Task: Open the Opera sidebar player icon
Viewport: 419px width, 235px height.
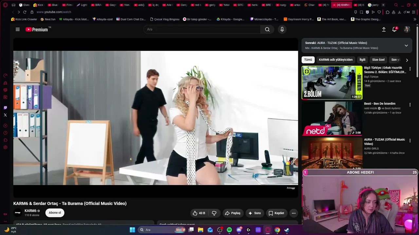Action: [x=5, y=126]
